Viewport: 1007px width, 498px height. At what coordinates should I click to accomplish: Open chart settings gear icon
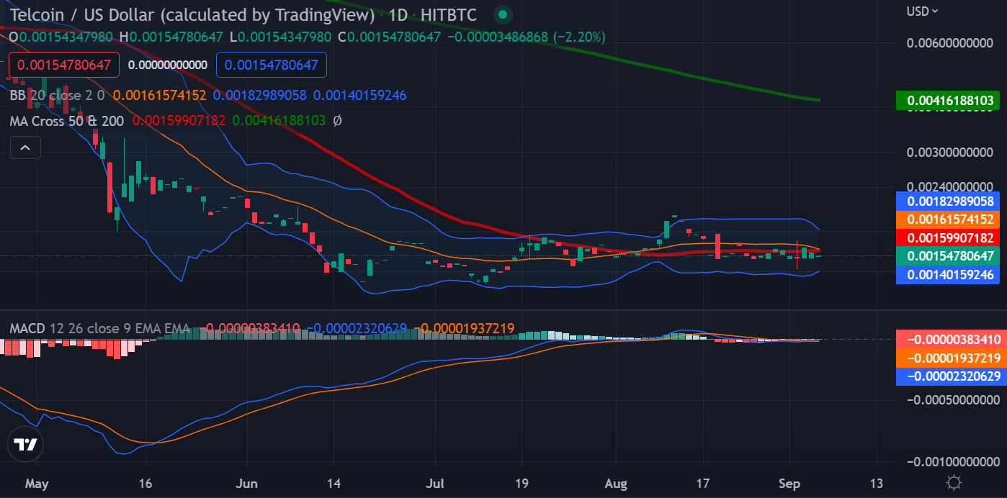954,482
